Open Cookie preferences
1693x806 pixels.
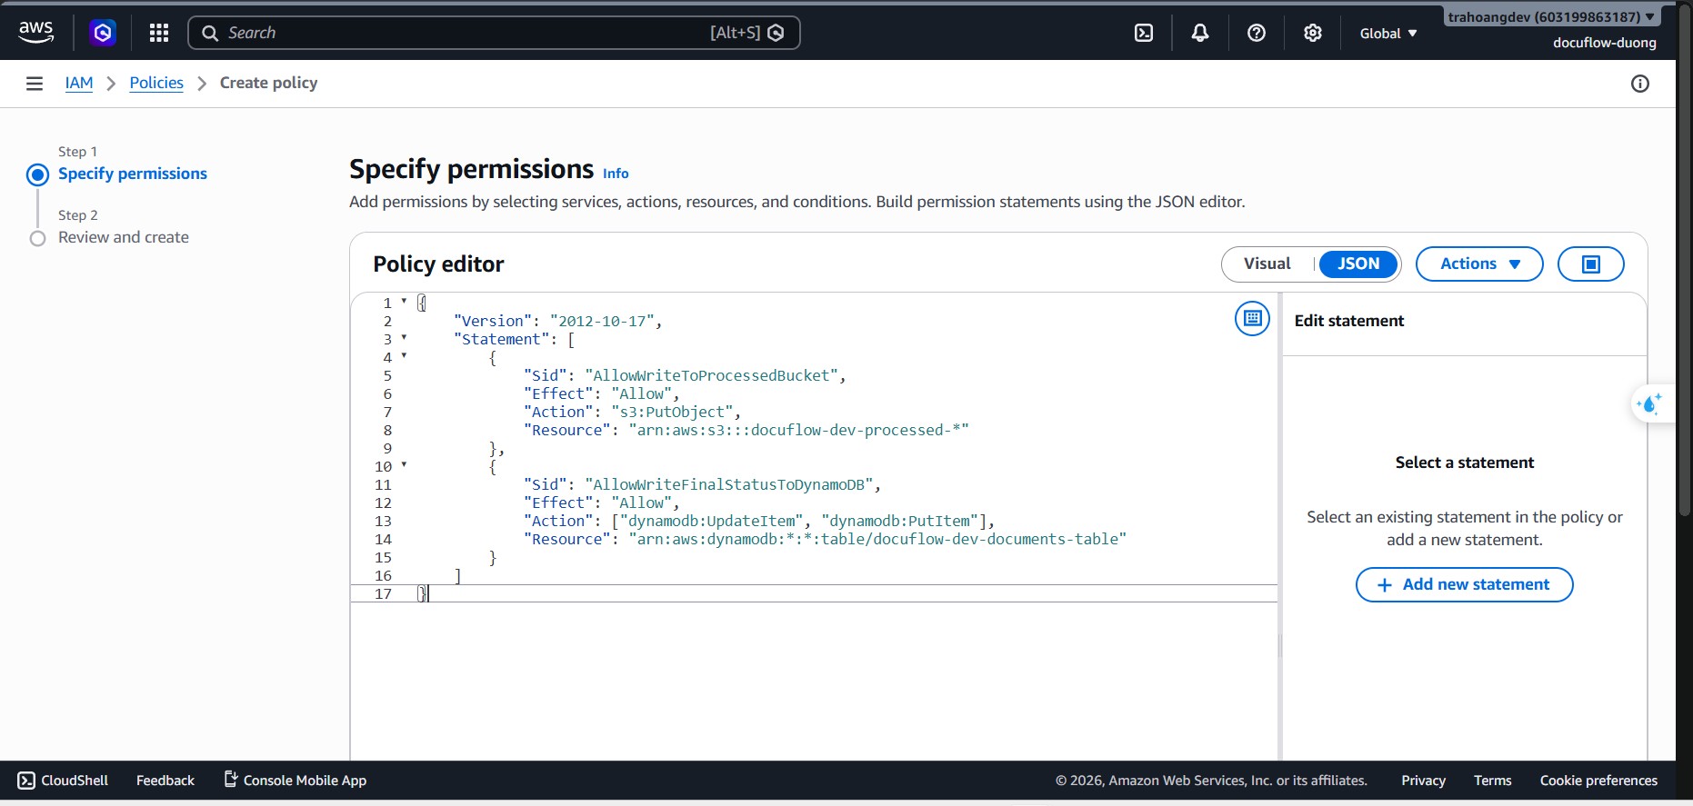pyautogui.click(x=1598, y=781)
